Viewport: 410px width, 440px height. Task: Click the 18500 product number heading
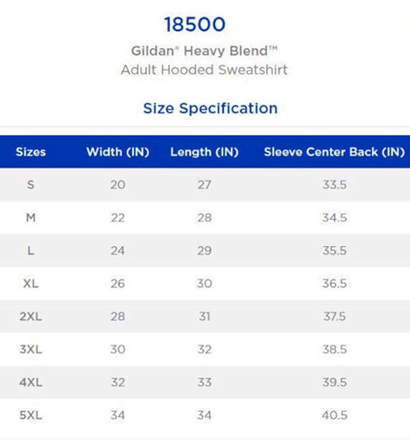[x=195, y=25]
